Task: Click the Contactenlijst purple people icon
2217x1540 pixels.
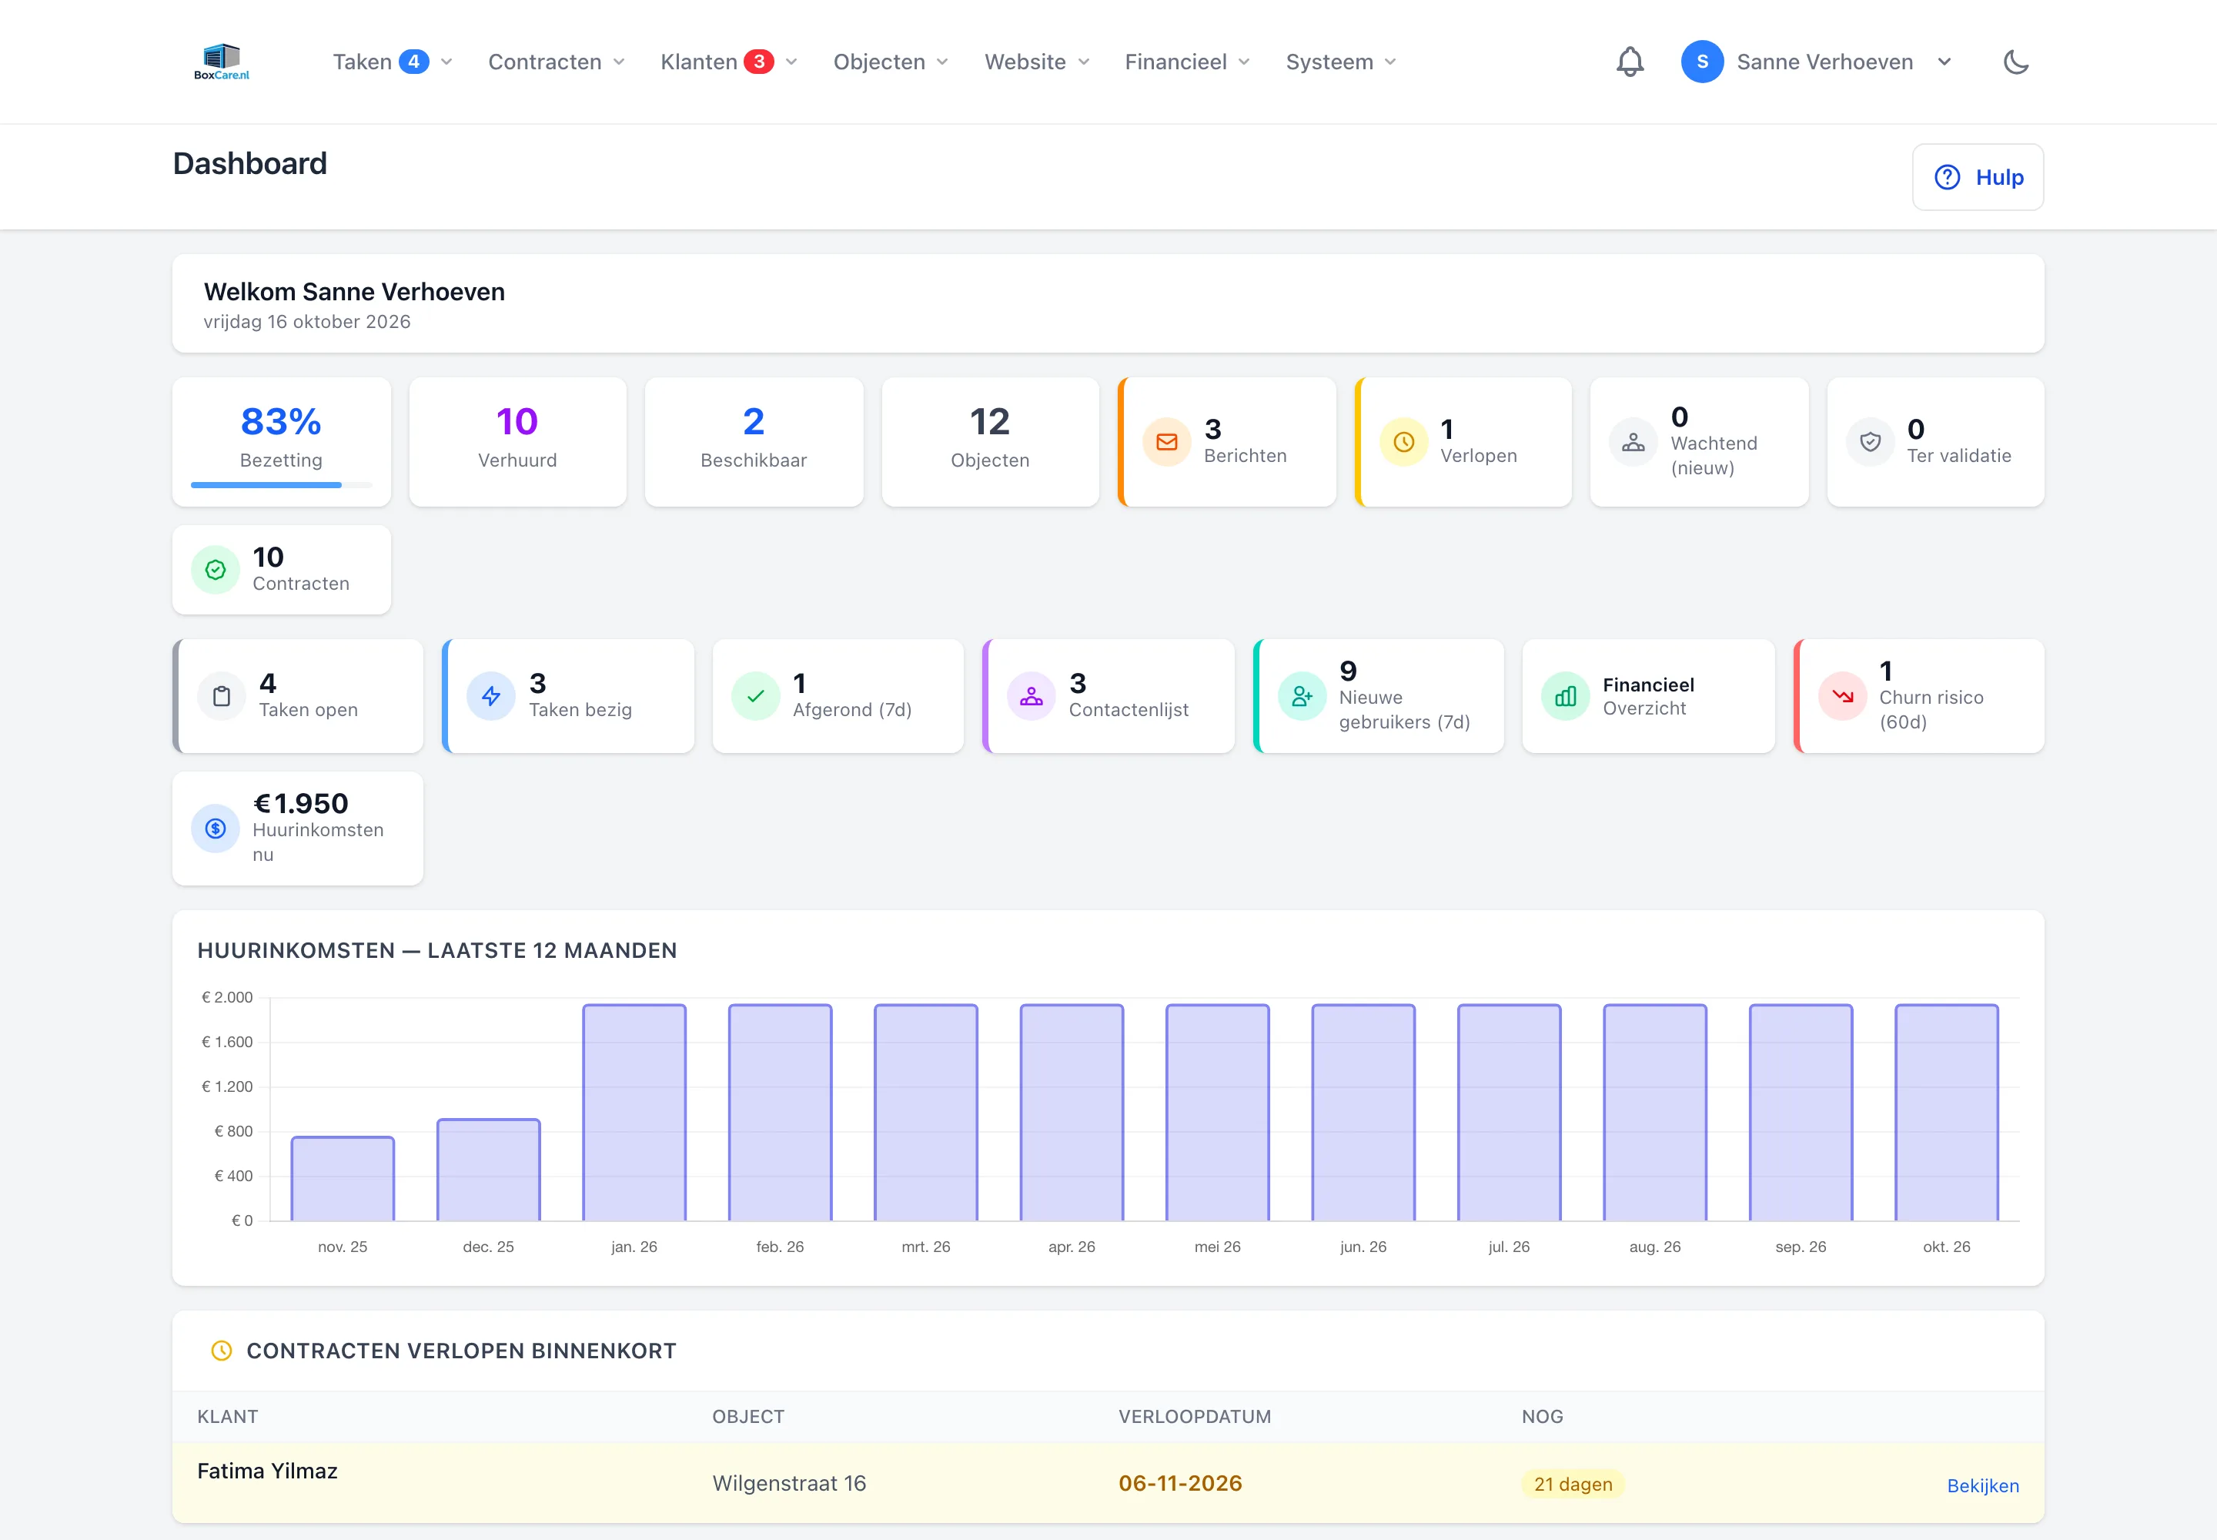Action: 1032,696
